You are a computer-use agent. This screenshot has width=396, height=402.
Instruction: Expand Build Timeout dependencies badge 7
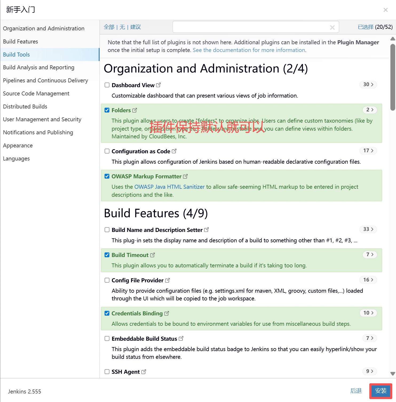point(370,255)
